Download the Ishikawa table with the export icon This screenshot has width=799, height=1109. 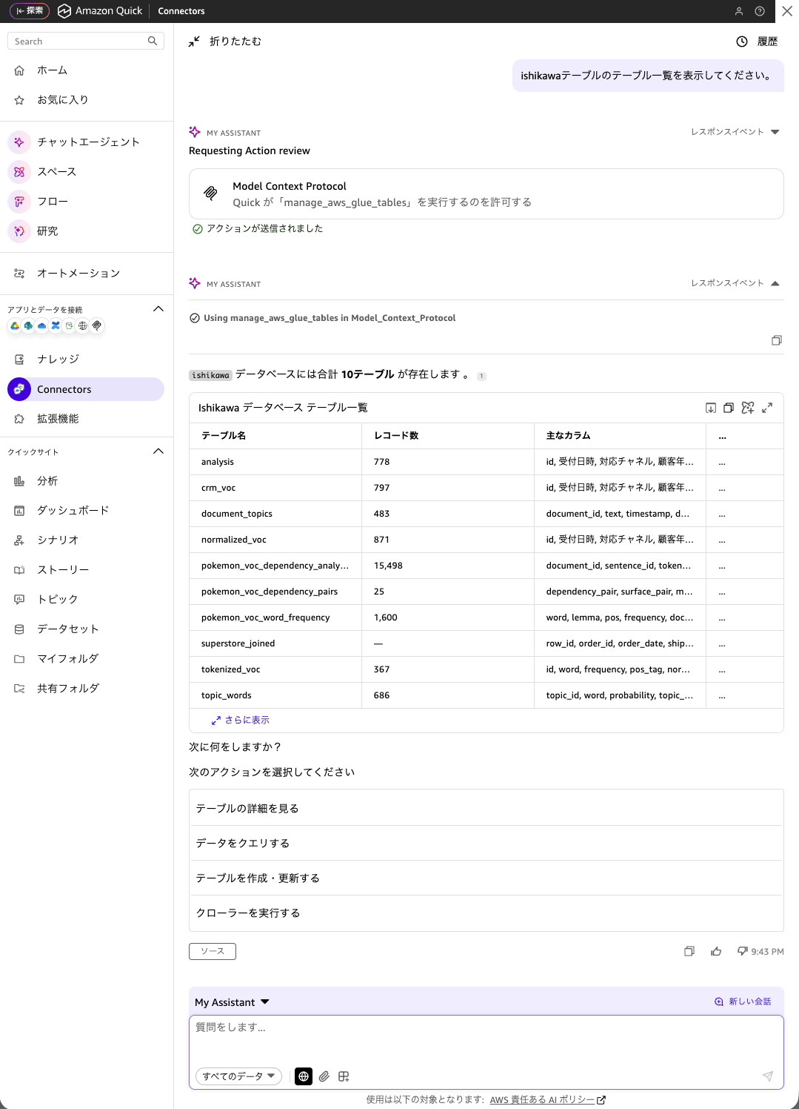click(710, 408)
